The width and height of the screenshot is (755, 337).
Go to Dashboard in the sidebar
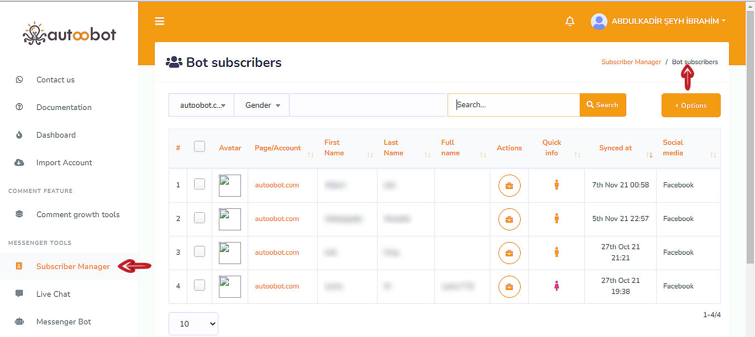point(56,135)
